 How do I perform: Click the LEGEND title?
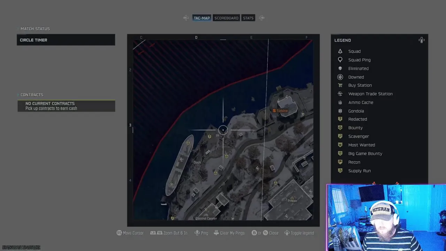pyautogui.click(x=343, y=40)
